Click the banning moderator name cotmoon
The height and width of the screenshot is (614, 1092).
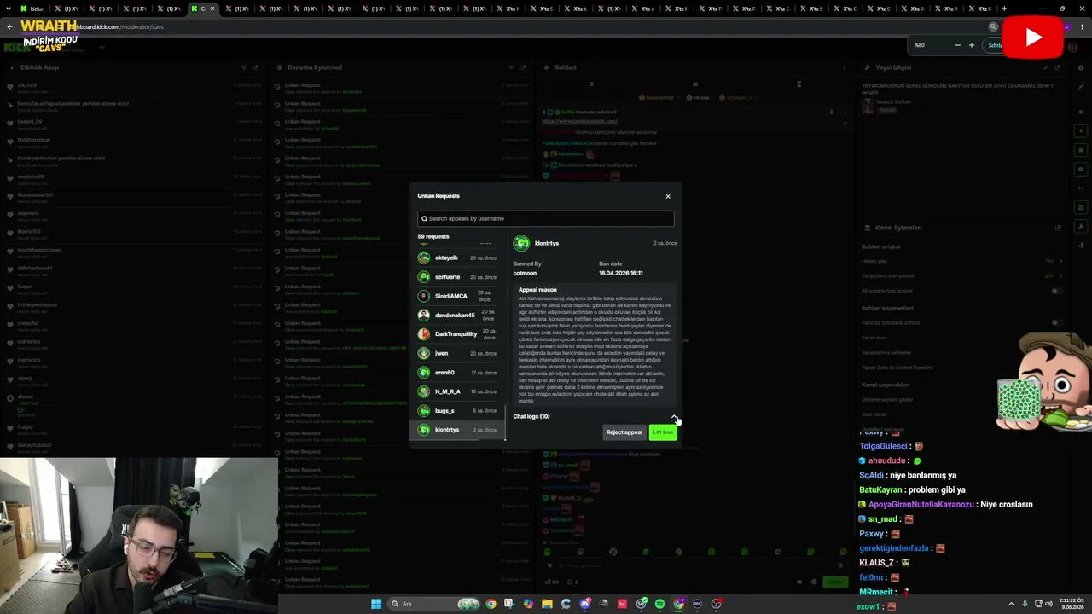[x=525, y=273]
